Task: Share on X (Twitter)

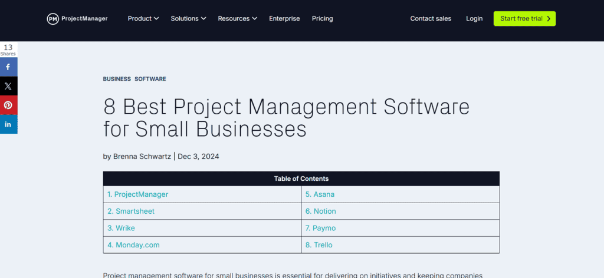Action: 8,86
